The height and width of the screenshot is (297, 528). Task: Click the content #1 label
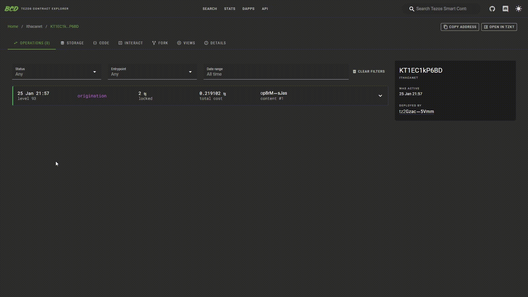tap(272, 98)
